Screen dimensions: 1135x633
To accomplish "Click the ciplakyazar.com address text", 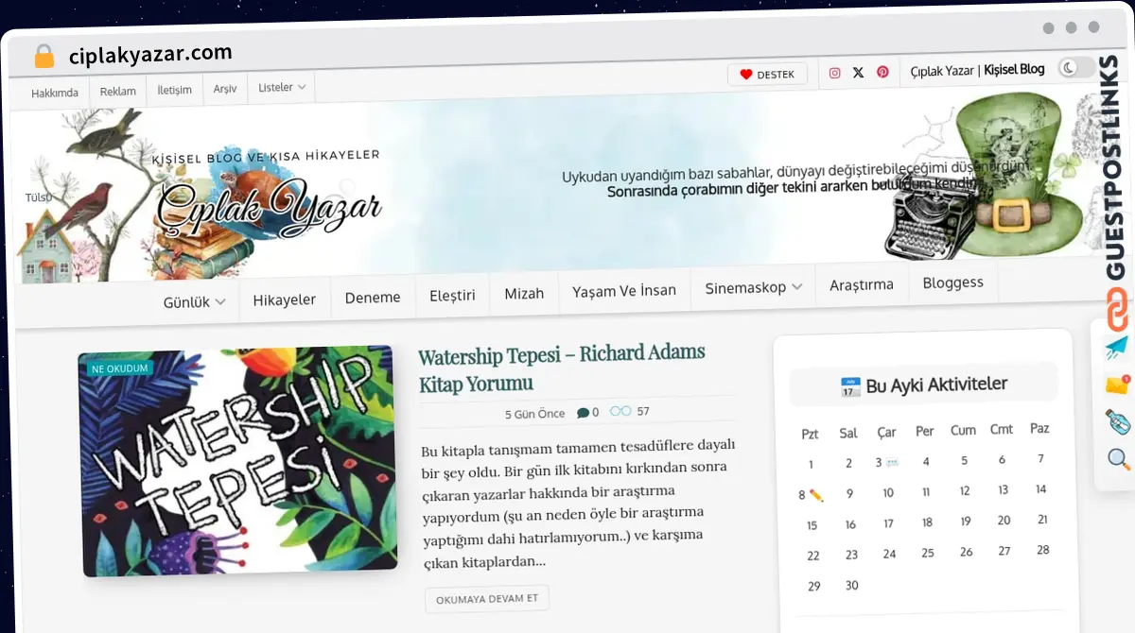I will 150,54.
